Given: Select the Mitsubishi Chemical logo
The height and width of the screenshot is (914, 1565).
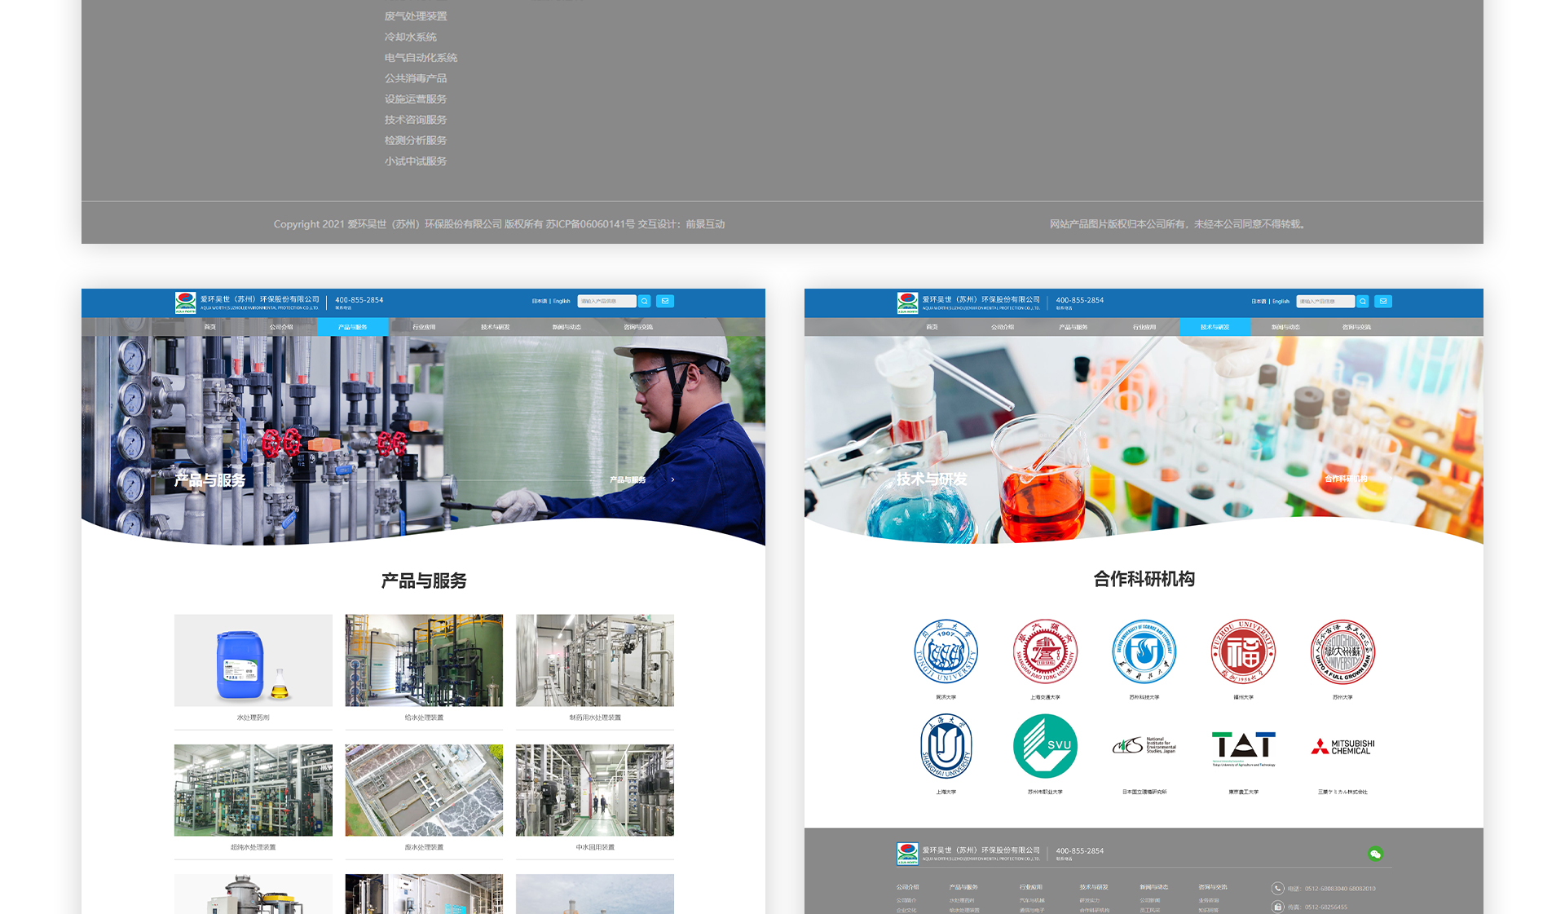Looking at the screenshot, I should pos(1342,746).
